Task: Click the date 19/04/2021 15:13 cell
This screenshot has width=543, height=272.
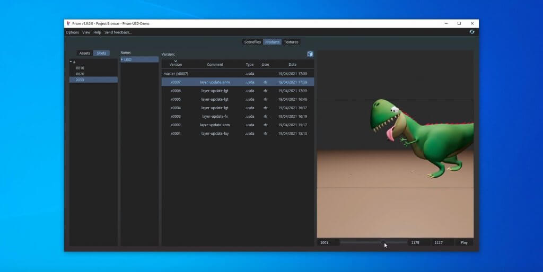Action: 293,133
